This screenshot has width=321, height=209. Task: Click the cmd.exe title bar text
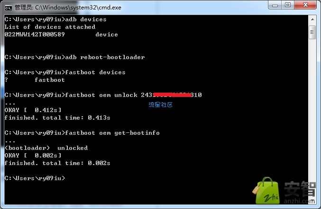68,8
